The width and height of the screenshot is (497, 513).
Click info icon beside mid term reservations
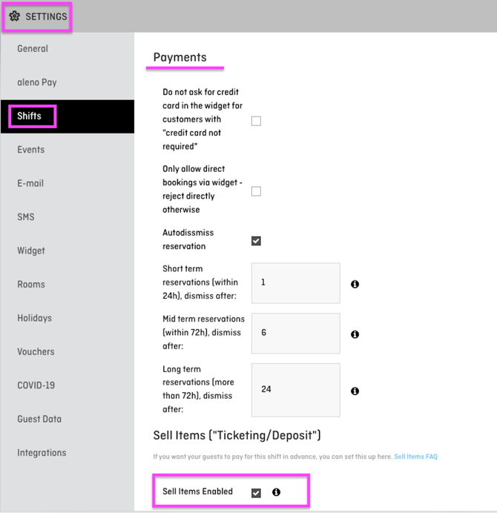point(355,334)
